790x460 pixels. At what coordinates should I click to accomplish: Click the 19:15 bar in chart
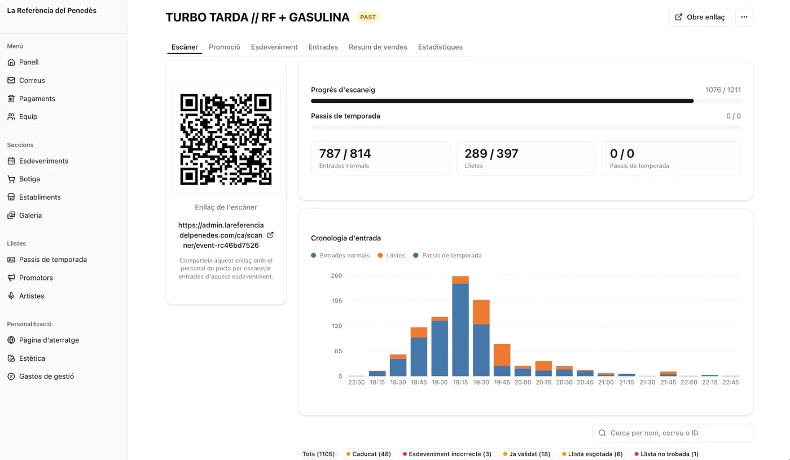pos(460,326)
